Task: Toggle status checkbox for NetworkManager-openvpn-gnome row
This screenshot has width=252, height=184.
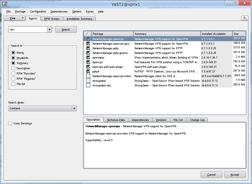Action: click(88, 43)
